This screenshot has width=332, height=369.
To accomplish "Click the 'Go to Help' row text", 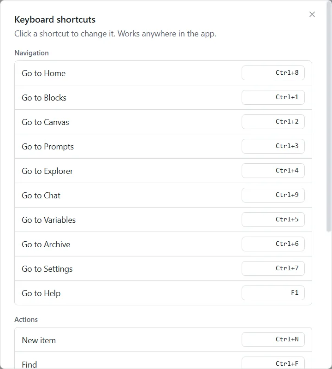I will click(41, 294).
